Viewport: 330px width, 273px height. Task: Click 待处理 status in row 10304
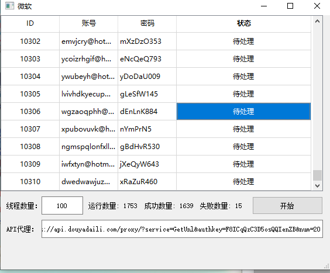coord(244,77)
